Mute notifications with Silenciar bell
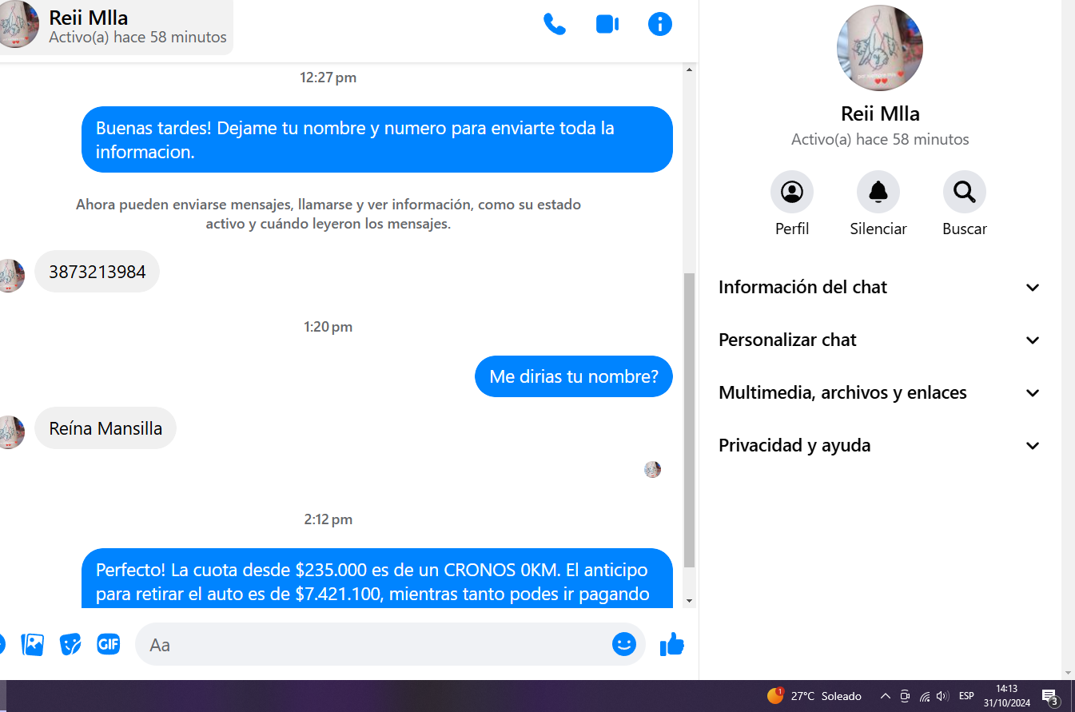The width and height of the screenshot is (1075, 712). pos(878,193)
